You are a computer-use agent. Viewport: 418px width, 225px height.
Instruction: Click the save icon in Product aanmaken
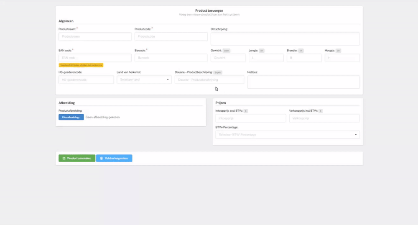tap(64, 158)
